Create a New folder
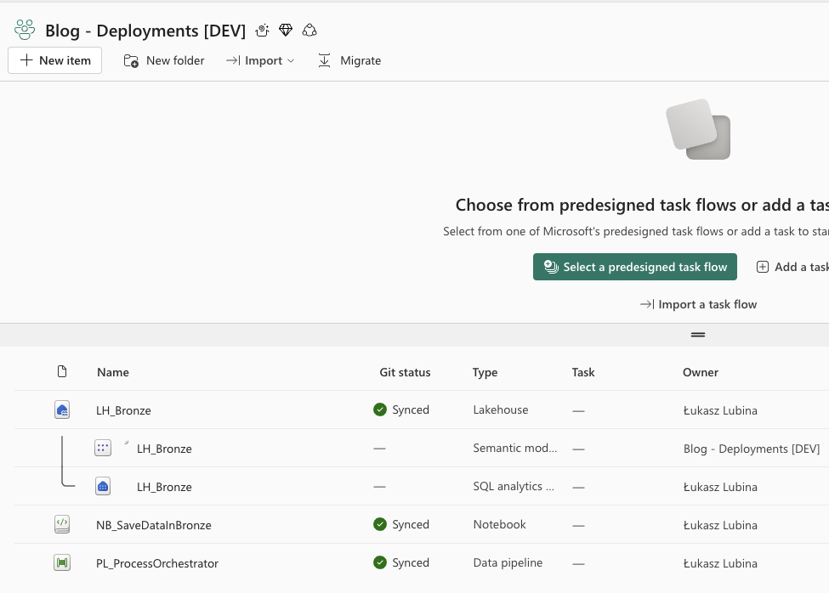This screenshot has height=593, width=829. pos(164,60)
